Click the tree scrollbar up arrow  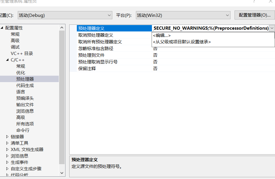coord(62,28)
